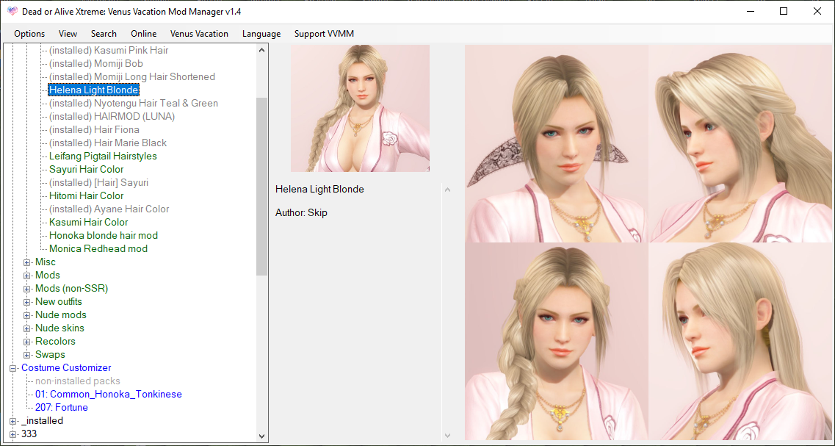The image size is (835, 446).
Task: Click the app heart icon in title bar
Action: pos(12,11)
